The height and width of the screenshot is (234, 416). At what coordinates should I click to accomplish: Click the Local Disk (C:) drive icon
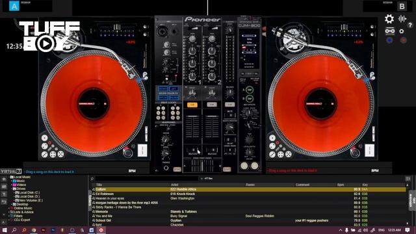tap(17, 192)
